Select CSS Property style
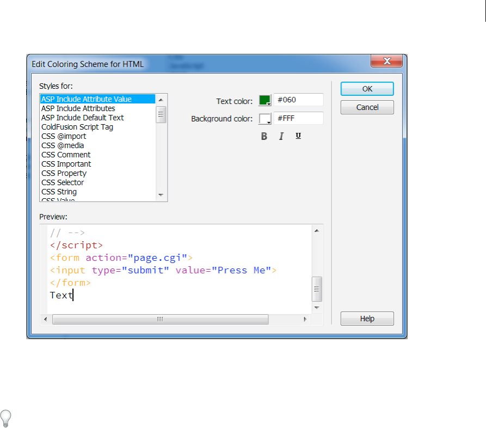The height and width of the screenshot is (428, 486). (x=97, y=173)
